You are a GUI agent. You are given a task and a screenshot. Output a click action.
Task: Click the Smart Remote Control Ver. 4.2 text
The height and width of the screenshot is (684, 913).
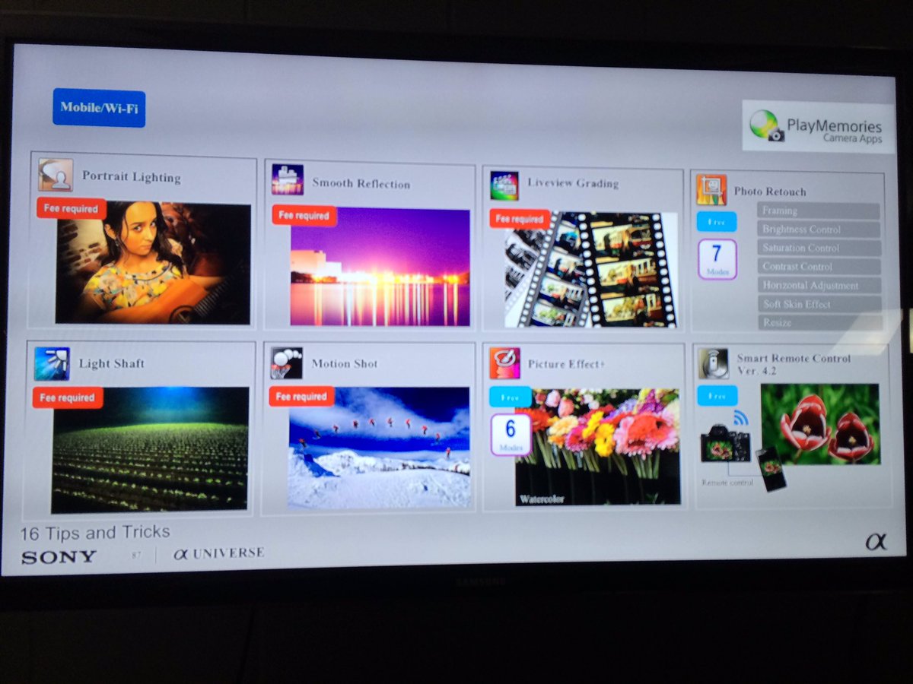coord(794,364)
